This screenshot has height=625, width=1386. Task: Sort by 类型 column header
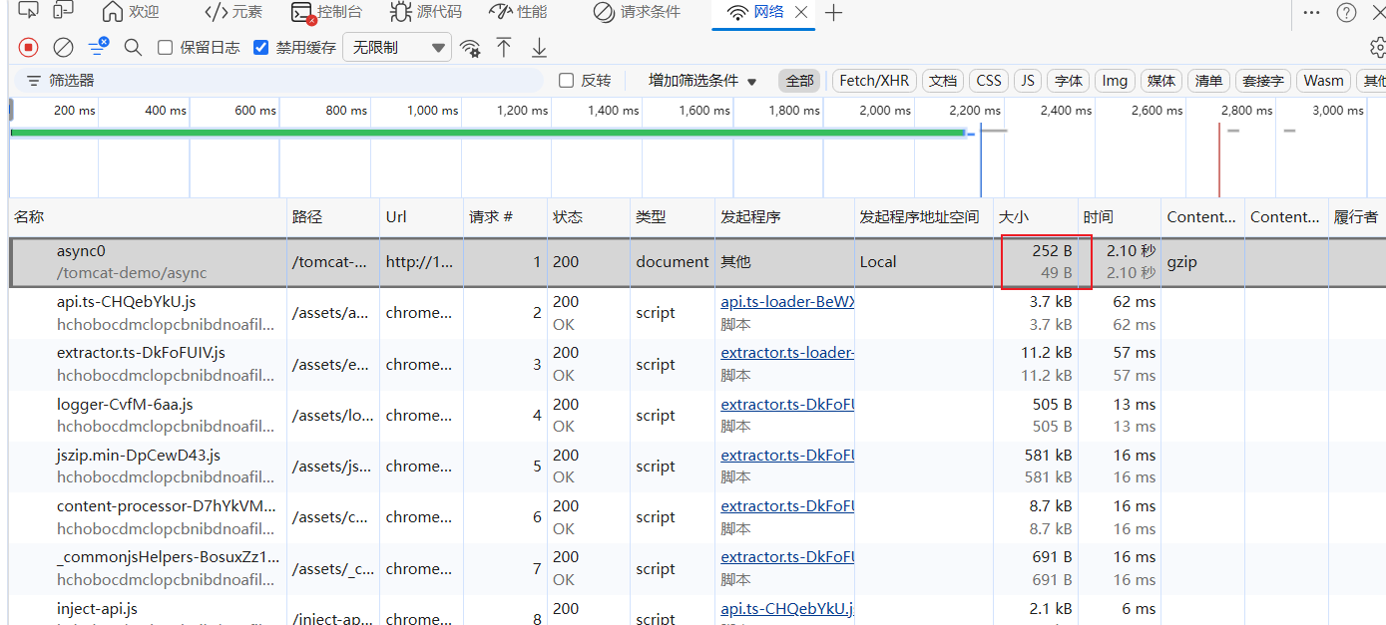point(673,216)
